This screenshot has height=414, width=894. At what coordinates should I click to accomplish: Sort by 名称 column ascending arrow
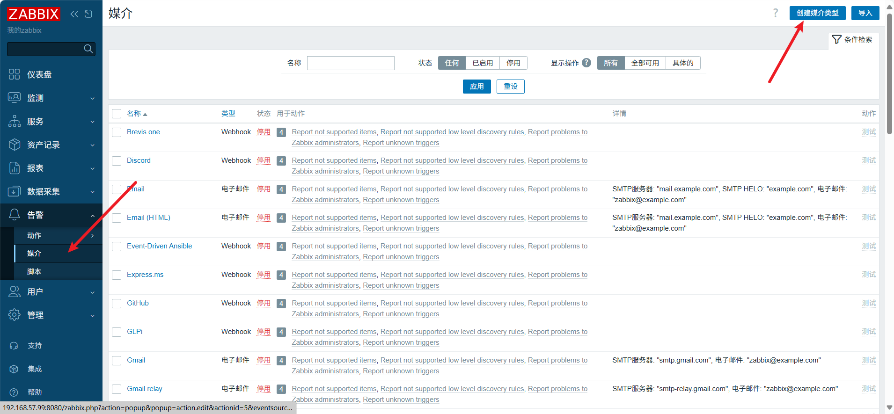[x=145, y=114]
